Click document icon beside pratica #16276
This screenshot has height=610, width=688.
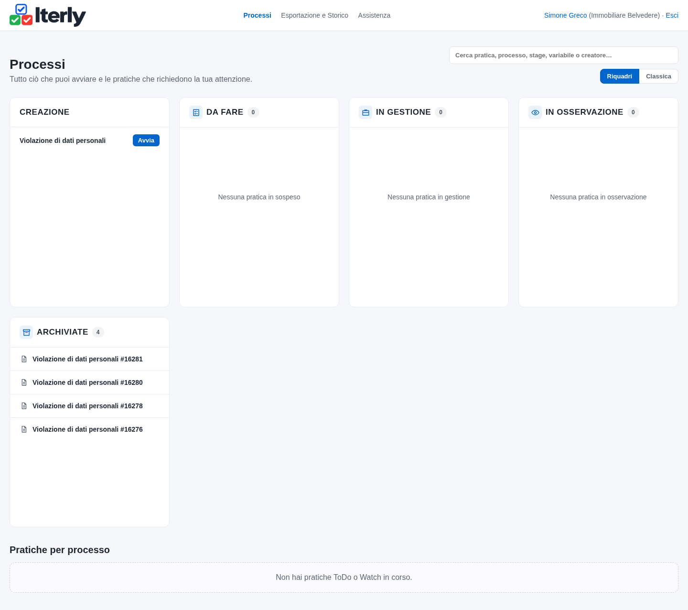click(24, 429)
